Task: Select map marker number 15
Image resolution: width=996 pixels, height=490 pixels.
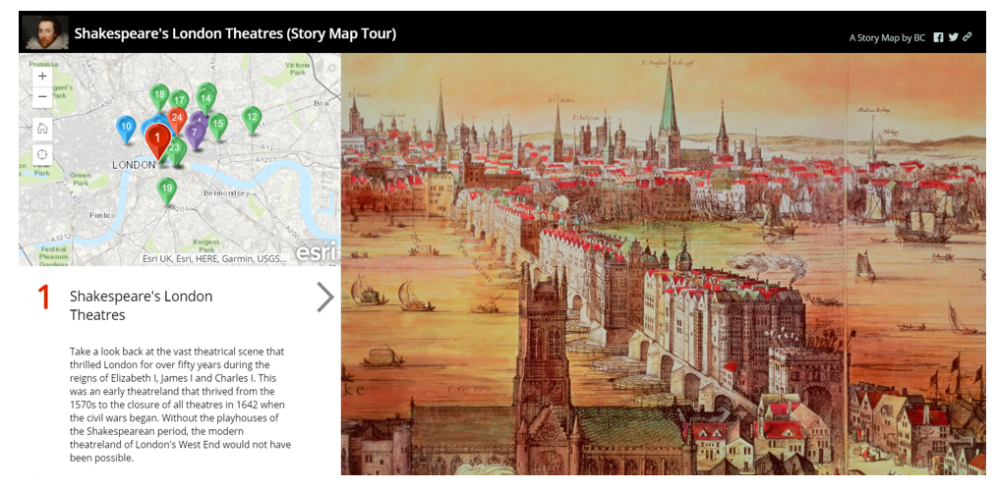Action: click(x=218, y=124)
